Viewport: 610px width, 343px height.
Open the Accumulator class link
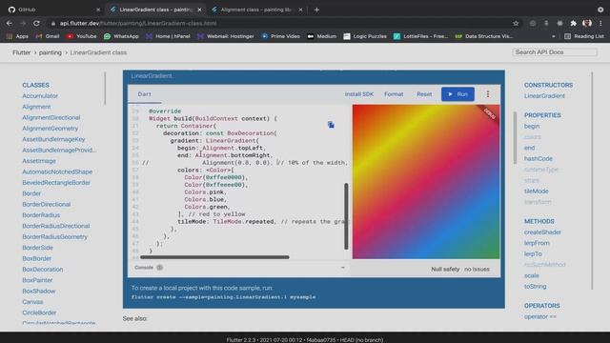click(40, 95)
